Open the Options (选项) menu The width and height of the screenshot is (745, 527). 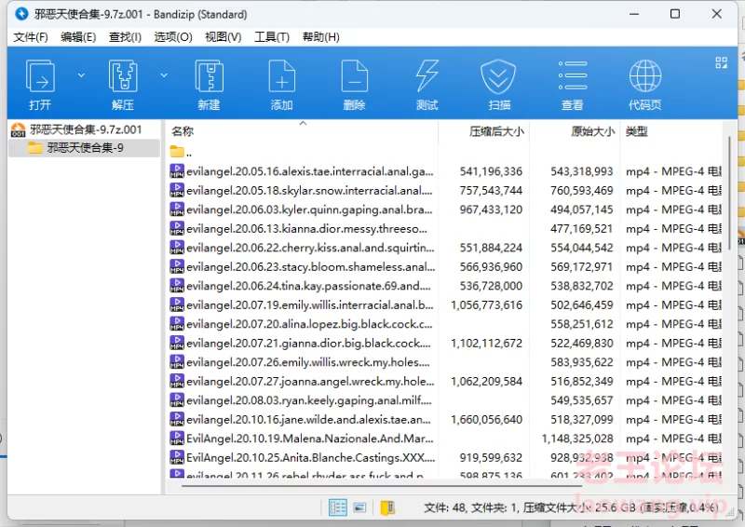tap(173, 37)
